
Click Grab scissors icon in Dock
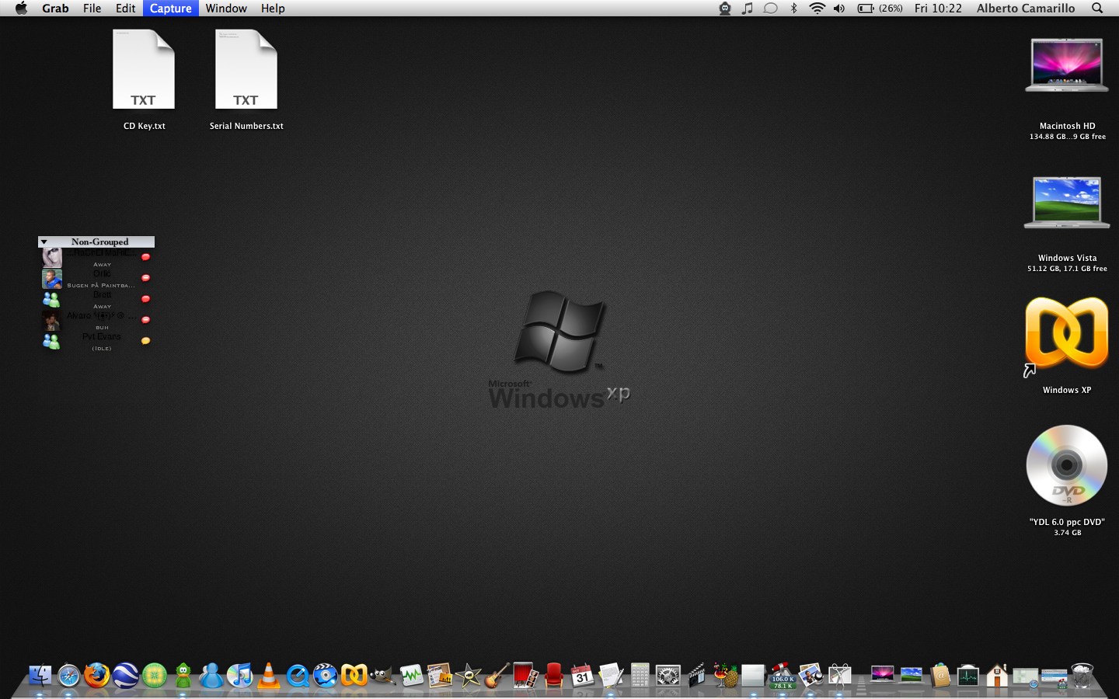tap(839, 676)
